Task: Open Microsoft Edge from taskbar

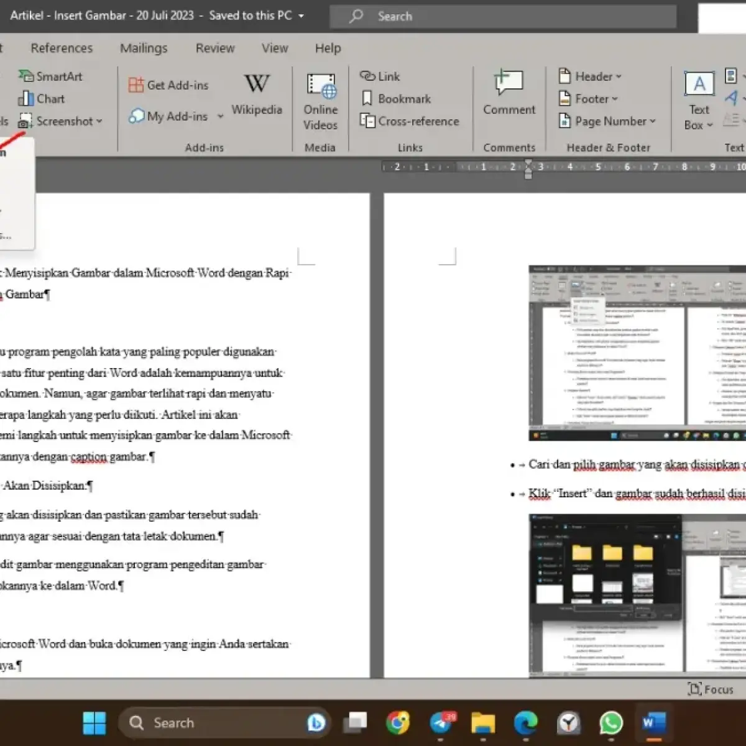Action: coord(526,723)
